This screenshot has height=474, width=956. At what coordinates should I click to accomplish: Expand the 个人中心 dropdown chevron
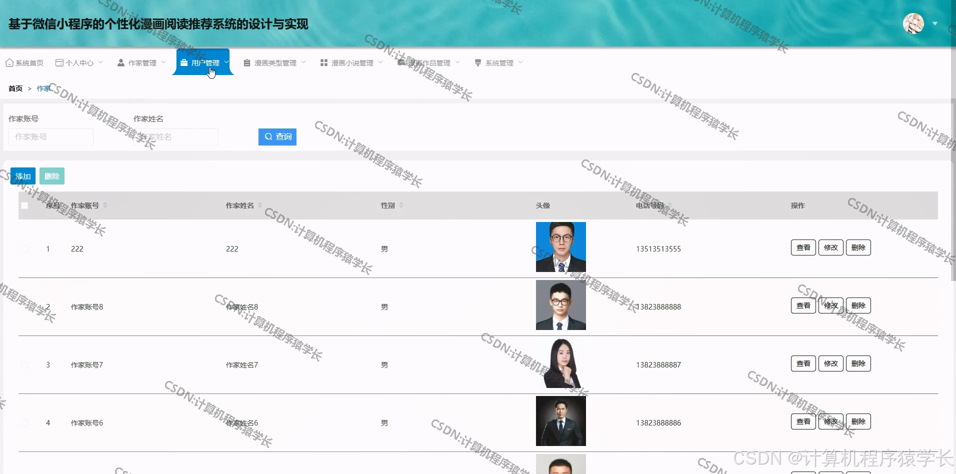coord(100,62)
